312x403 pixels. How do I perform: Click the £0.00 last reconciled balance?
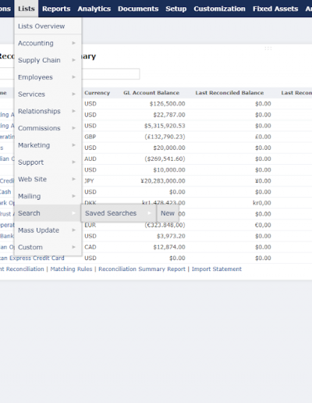pyautogui.click(x=263, y=137)
